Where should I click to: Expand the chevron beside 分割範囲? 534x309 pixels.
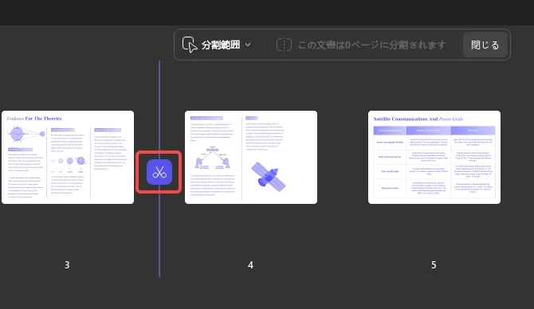(x=248, y=45)
